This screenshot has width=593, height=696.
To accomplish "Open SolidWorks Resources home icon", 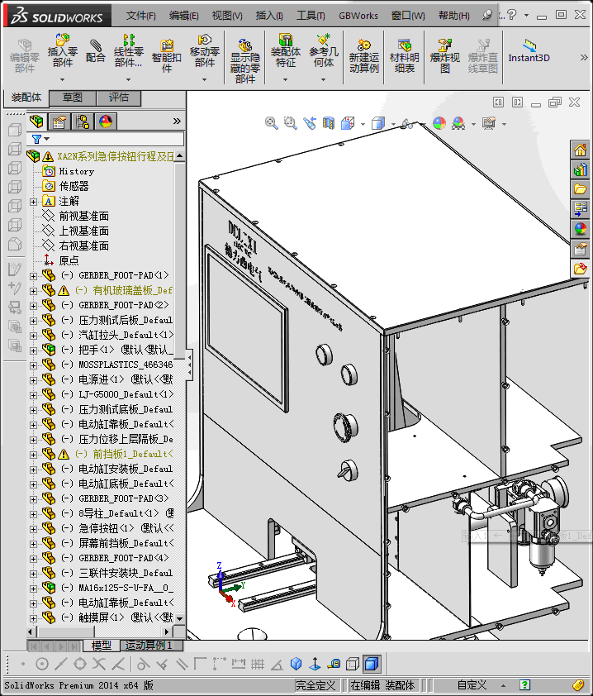I will point(580,150).
